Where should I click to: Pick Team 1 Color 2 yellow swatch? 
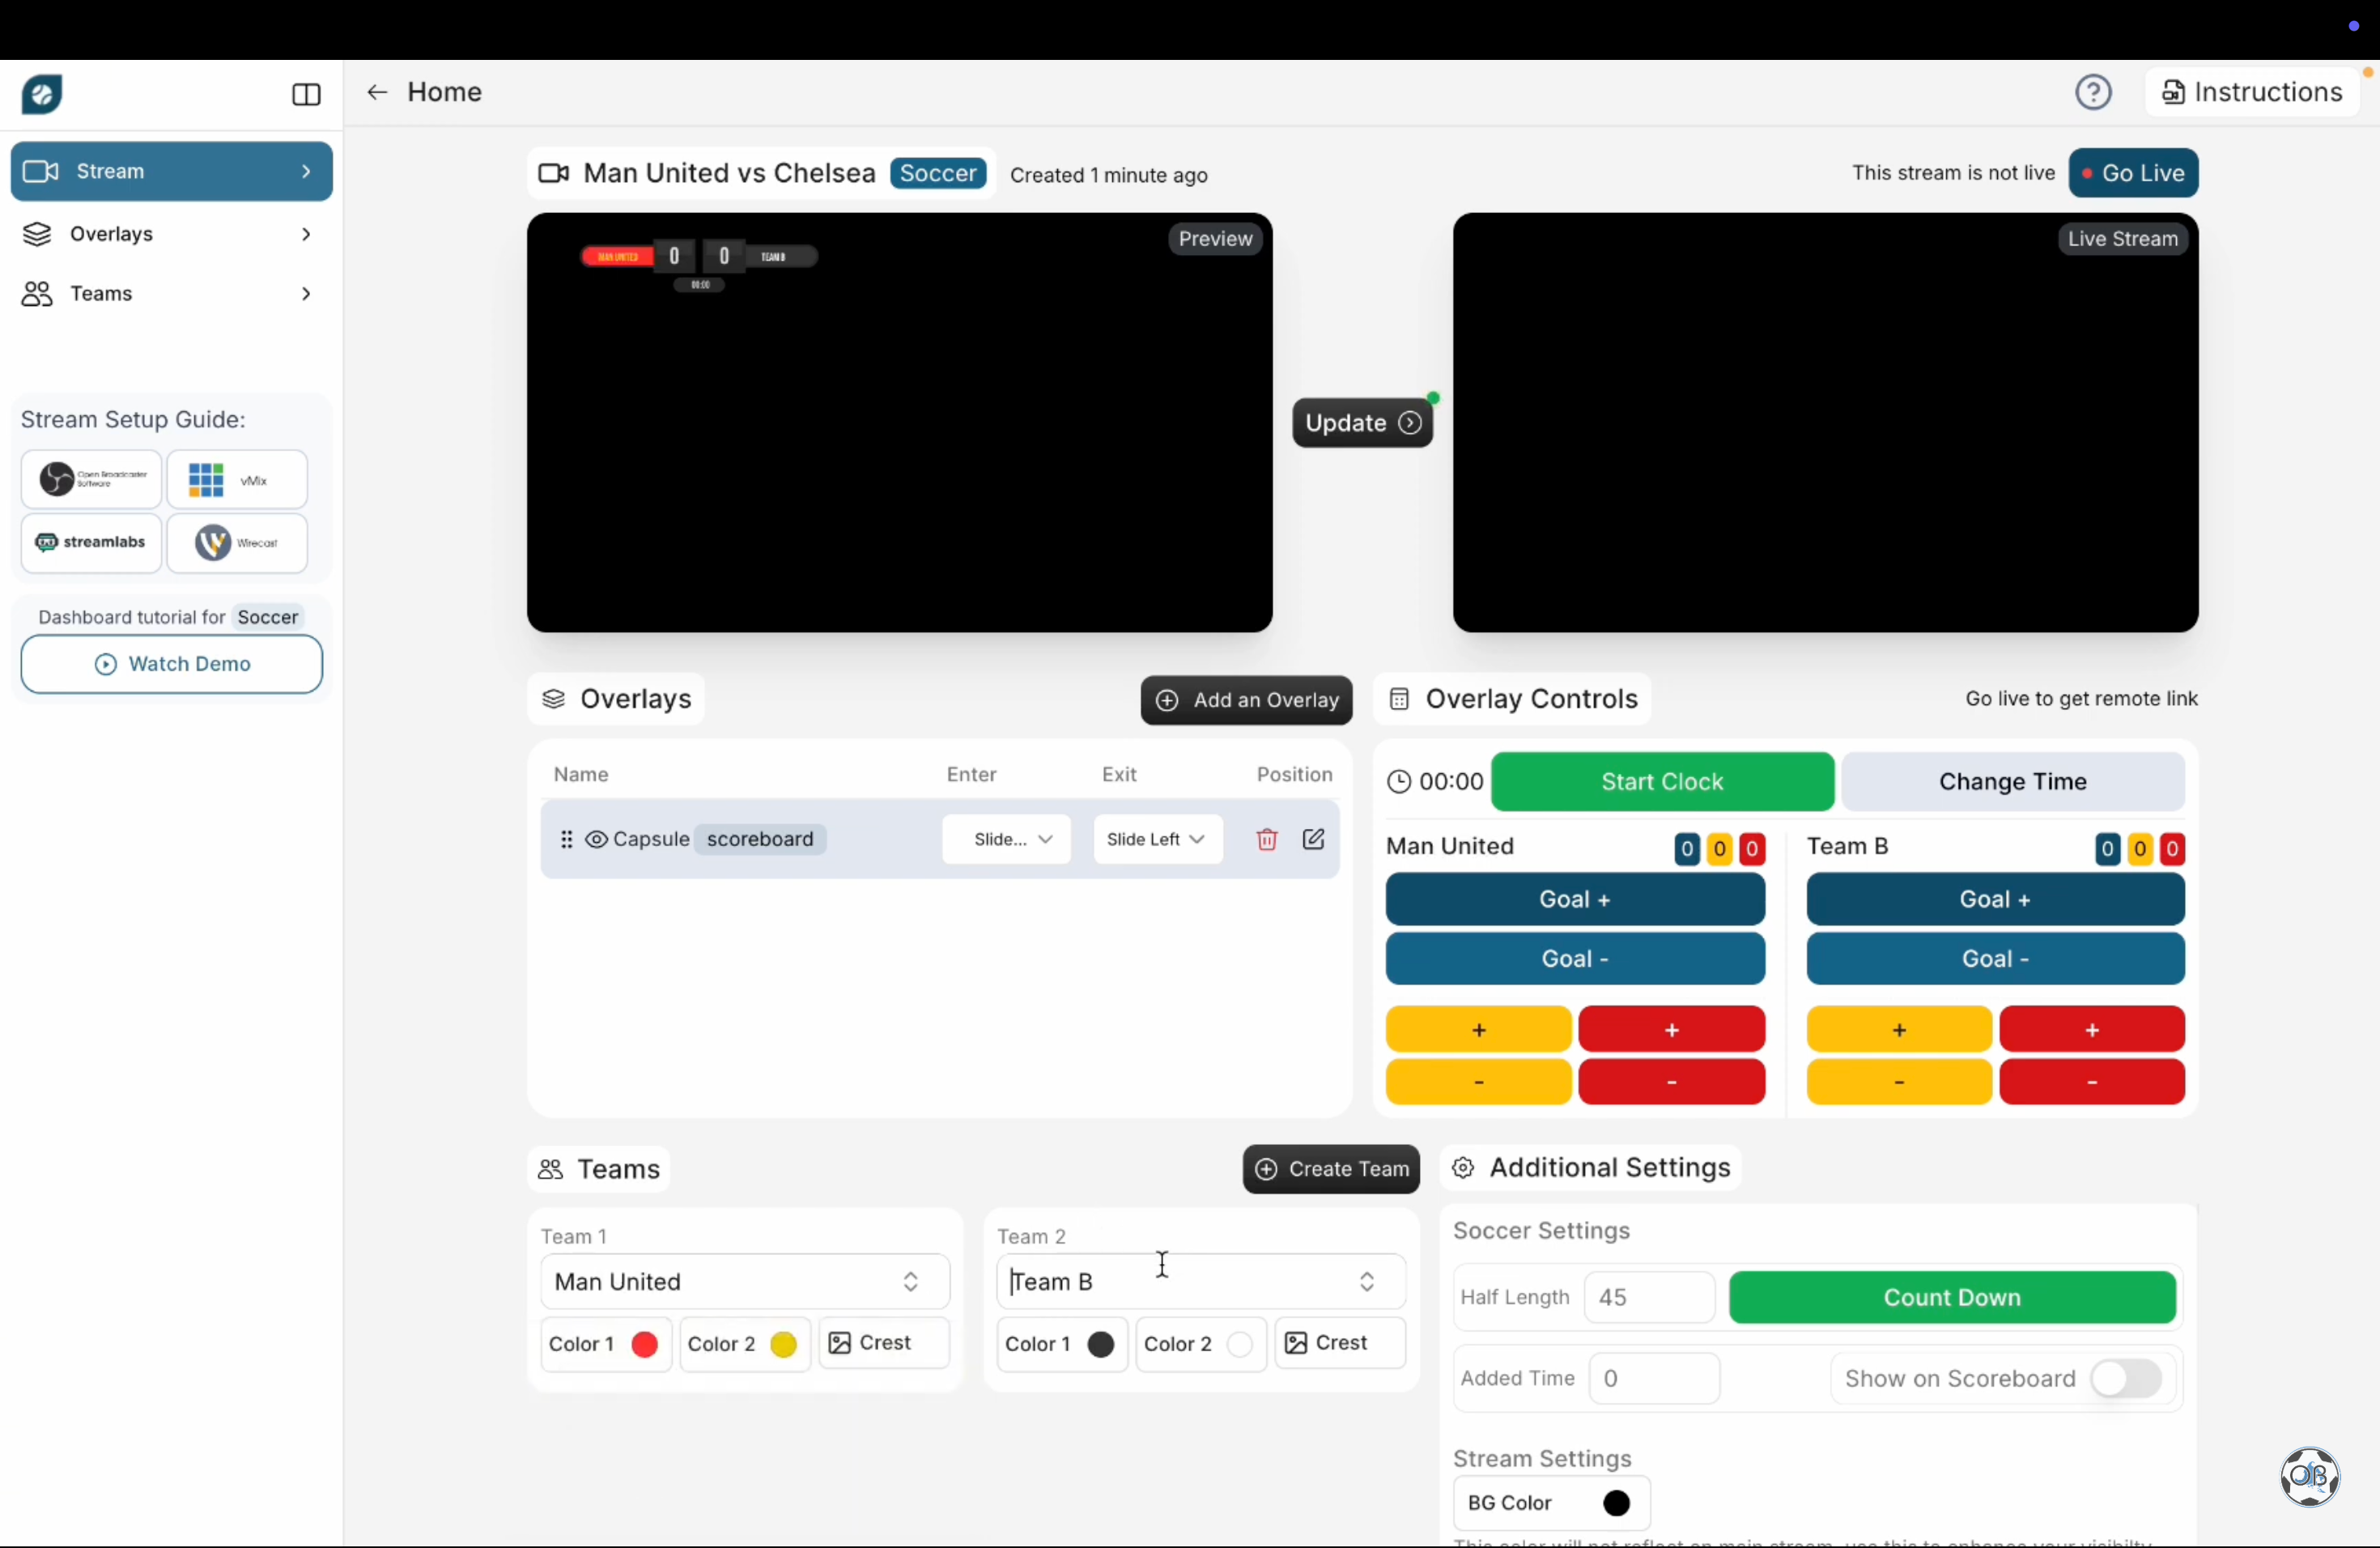784,1345
